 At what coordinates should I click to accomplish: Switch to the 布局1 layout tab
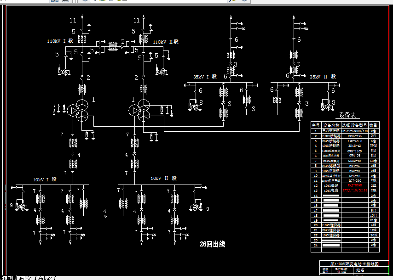point(25,278)
